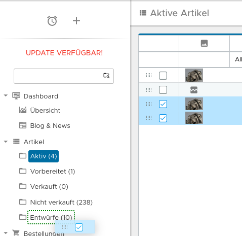Uncheck the third article row checkbox
The height and width of the screenshot is (236, 242).
click(163, 104)
